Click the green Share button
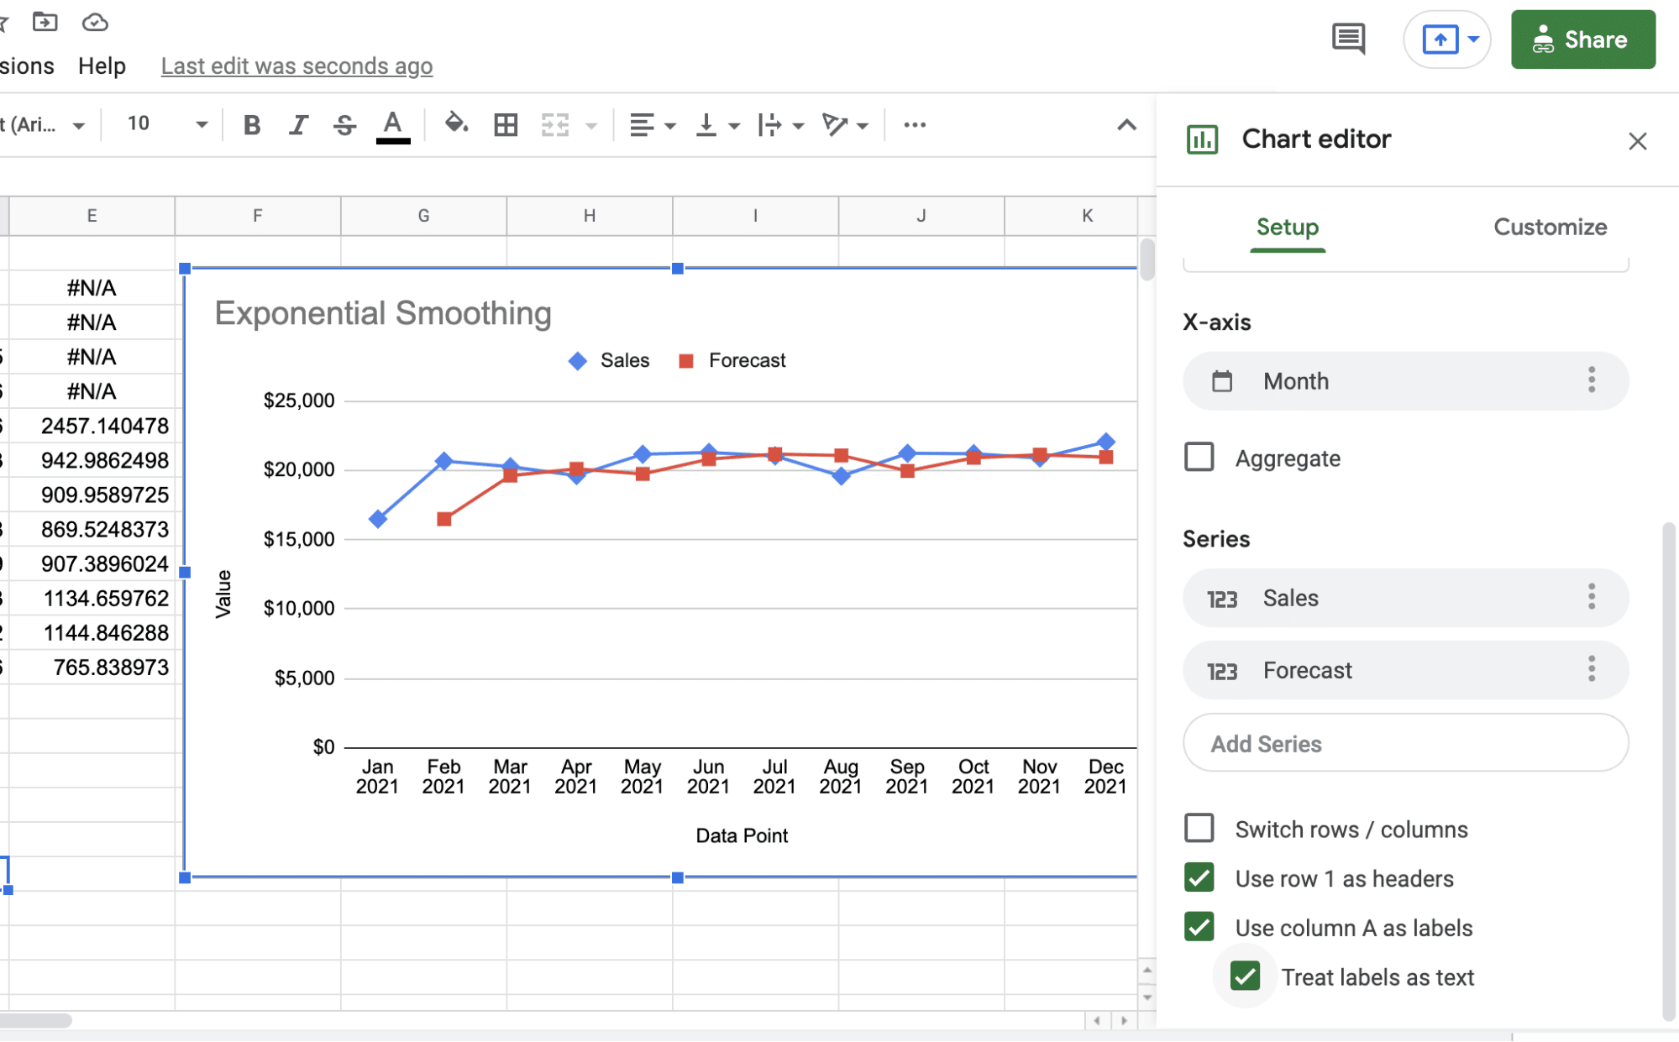This screenshot has height=1042, width=1679. coord(1582,39)
